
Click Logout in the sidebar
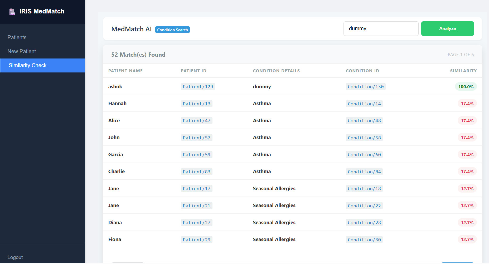pos(15,257)
